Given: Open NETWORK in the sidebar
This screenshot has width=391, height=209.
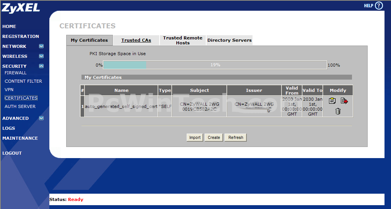Looking at the screenshot, I should click(x=14, y=46).
